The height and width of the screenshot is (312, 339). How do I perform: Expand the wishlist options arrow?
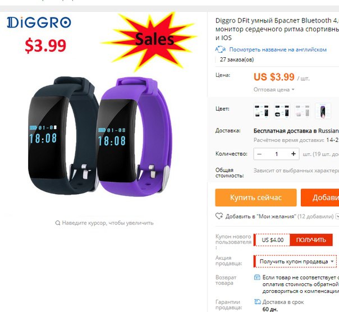click(x=337, y=216)
